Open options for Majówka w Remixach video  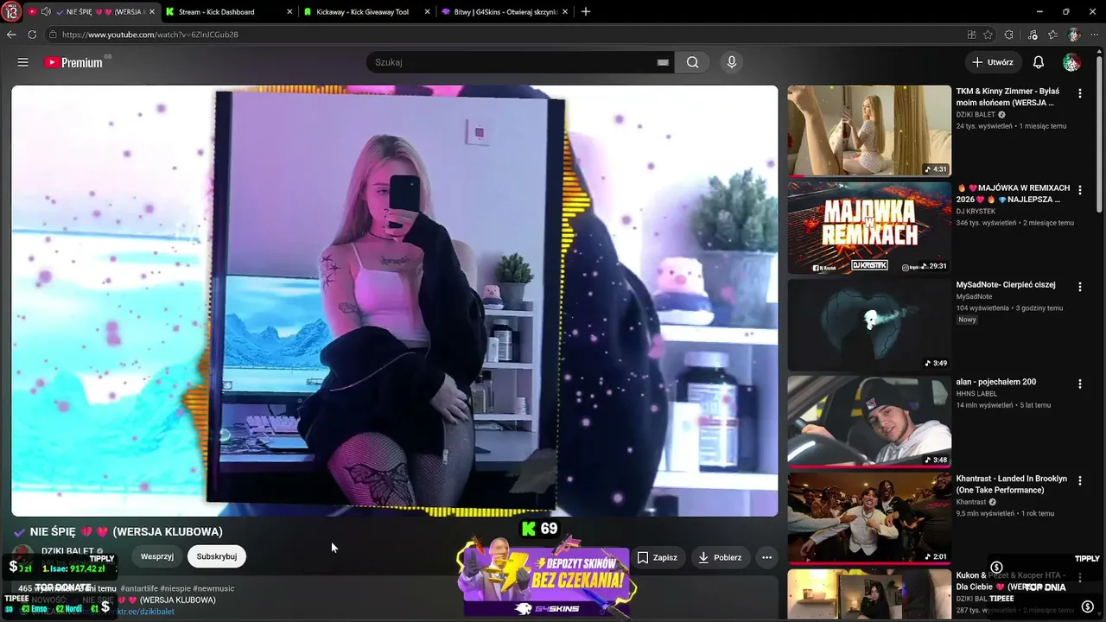(1079, 189)
